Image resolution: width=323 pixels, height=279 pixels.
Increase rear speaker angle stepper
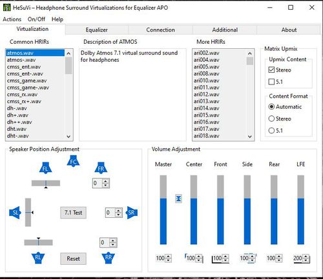pos(113,240)
